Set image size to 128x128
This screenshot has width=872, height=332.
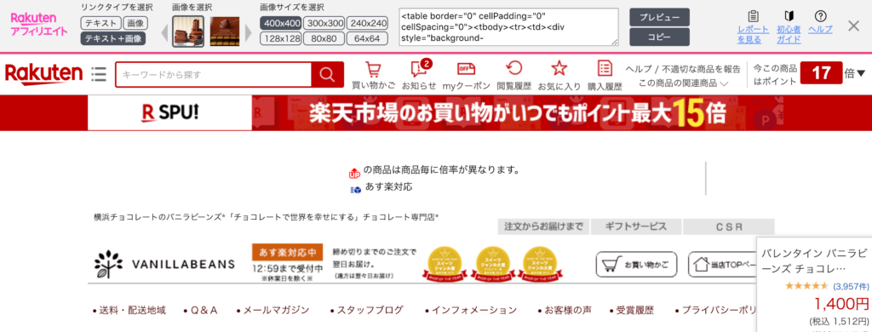[x=281, y=38]
